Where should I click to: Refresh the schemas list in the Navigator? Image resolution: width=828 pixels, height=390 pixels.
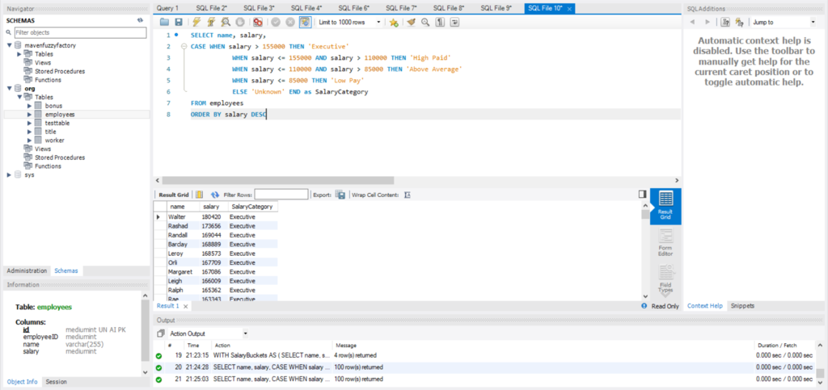141,19
